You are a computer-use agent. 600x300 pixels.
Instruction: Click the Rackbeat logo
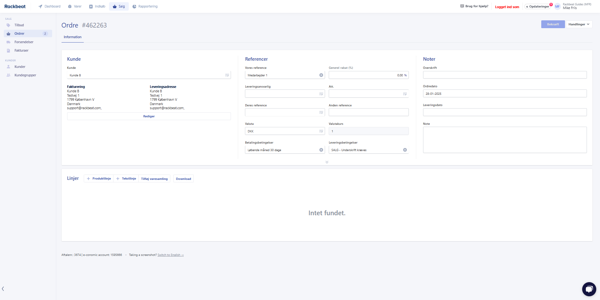(x=15, y=6)
